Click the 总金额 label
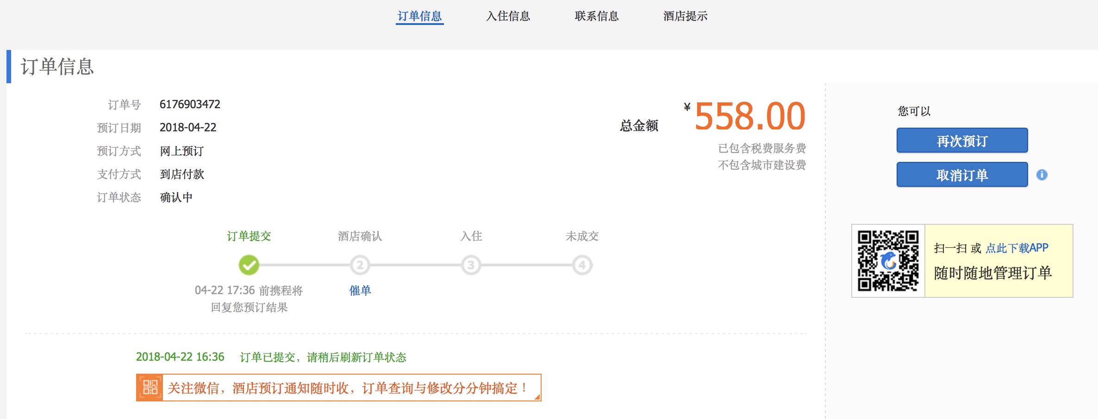Image resolution: width=1098 pixels, height=419 pixels. pos(639,126)
